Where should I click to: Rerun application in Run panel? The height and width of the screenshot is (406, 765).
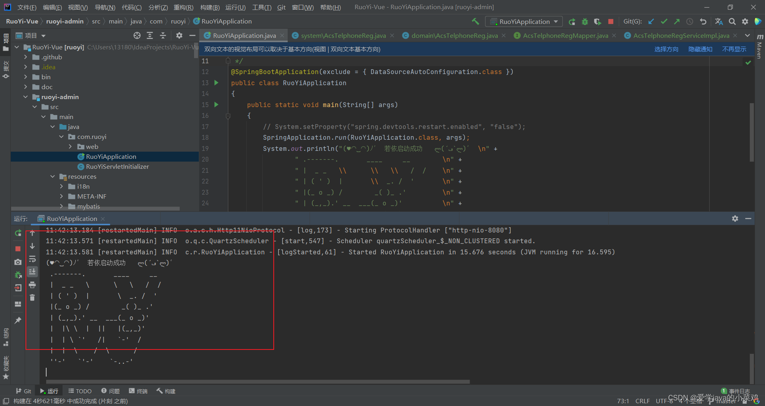pos(18,233)
